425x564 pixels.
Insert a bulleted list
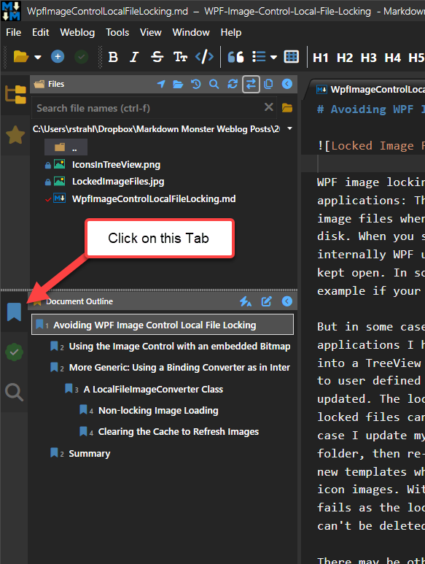point(259,57)
